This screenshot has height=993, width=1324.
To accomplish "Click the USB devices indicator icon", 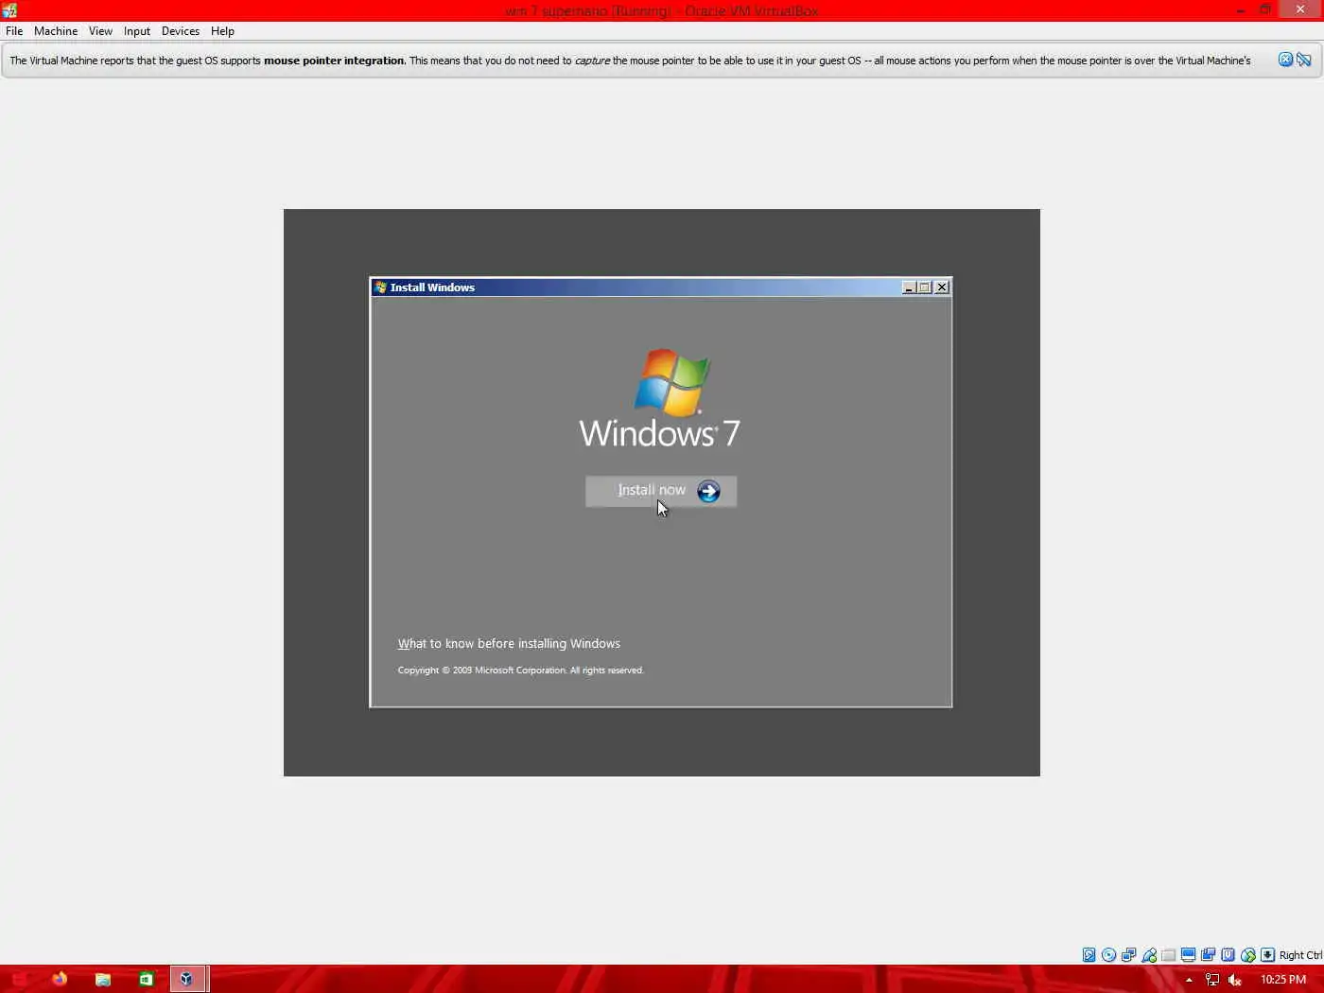I will tap(1148, 955).
